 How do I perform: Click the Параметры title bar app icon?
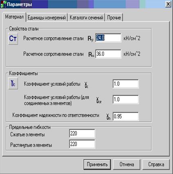[x=3, y=5]
